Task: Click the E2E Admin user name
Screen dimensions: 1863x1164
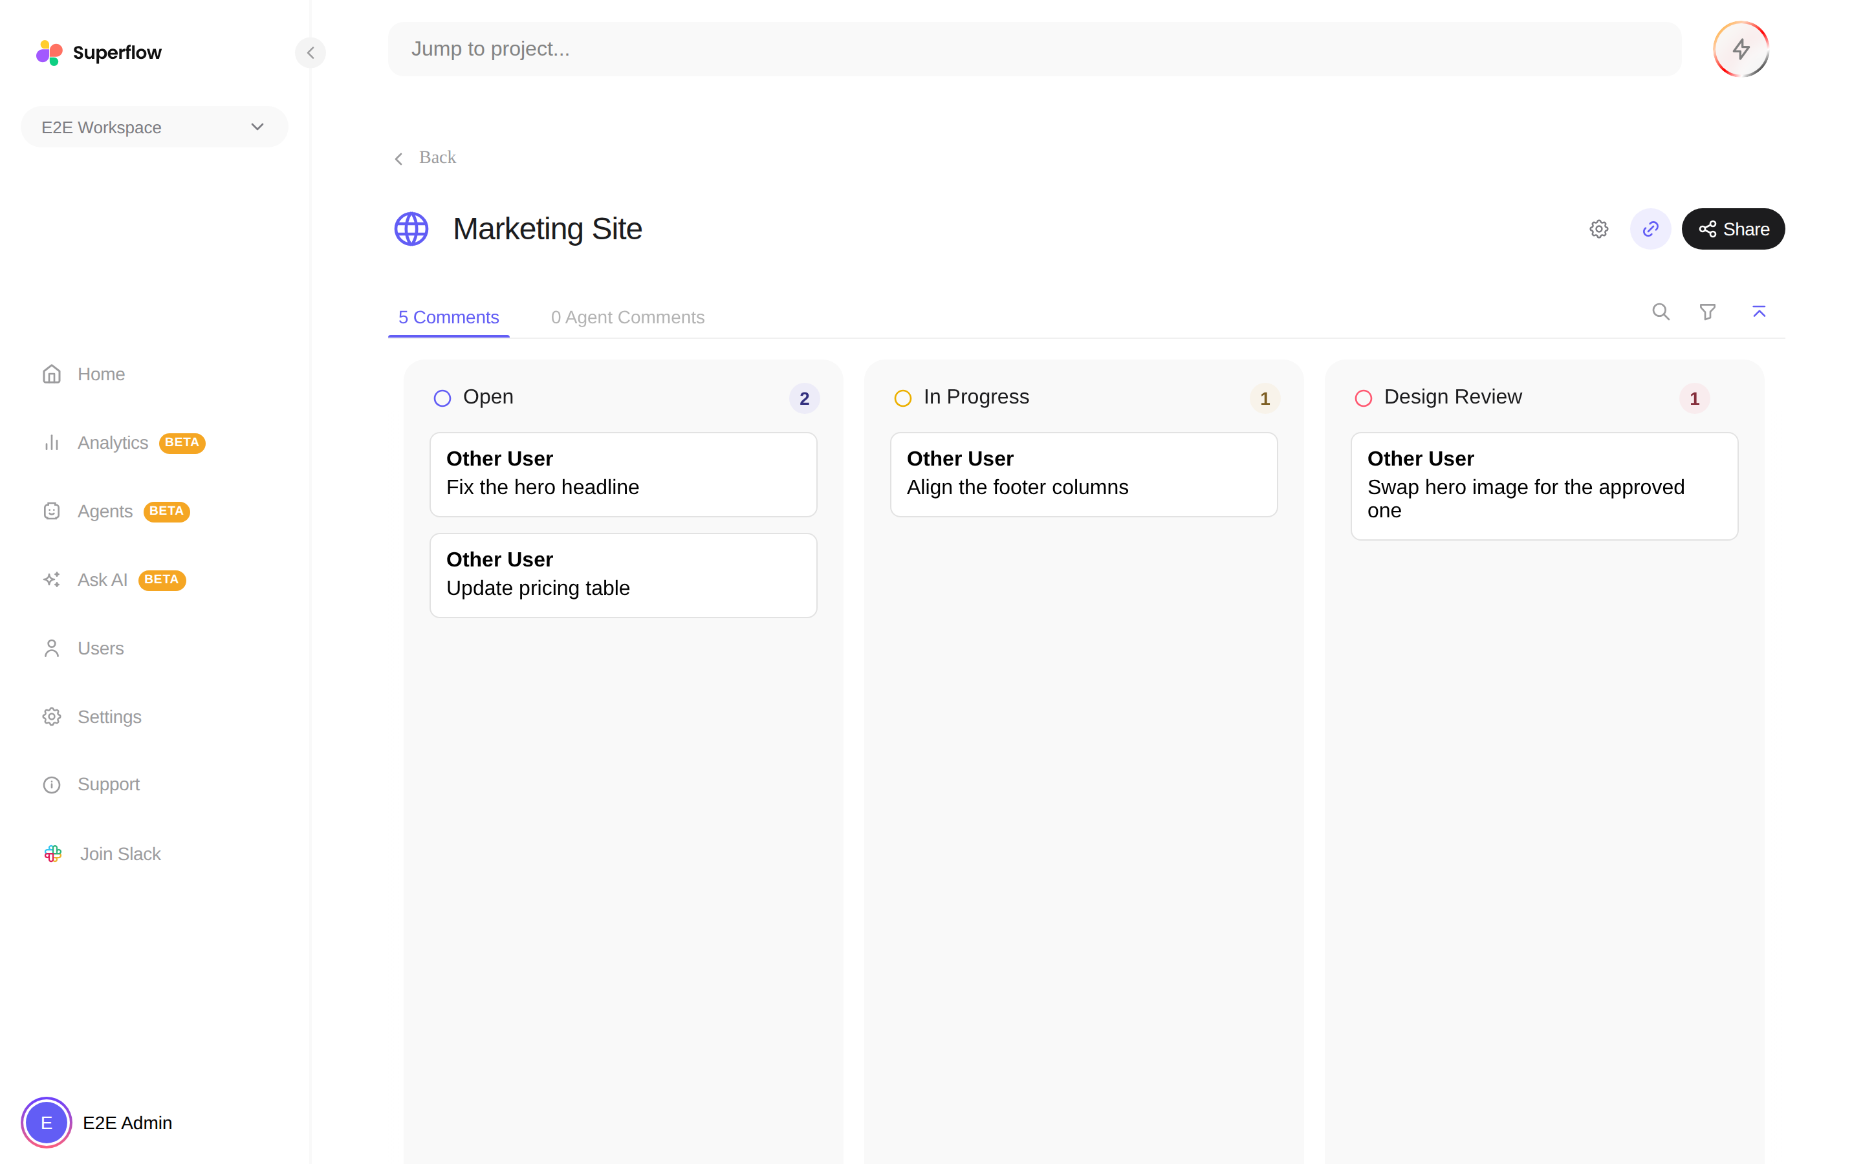Action: 127,1123
